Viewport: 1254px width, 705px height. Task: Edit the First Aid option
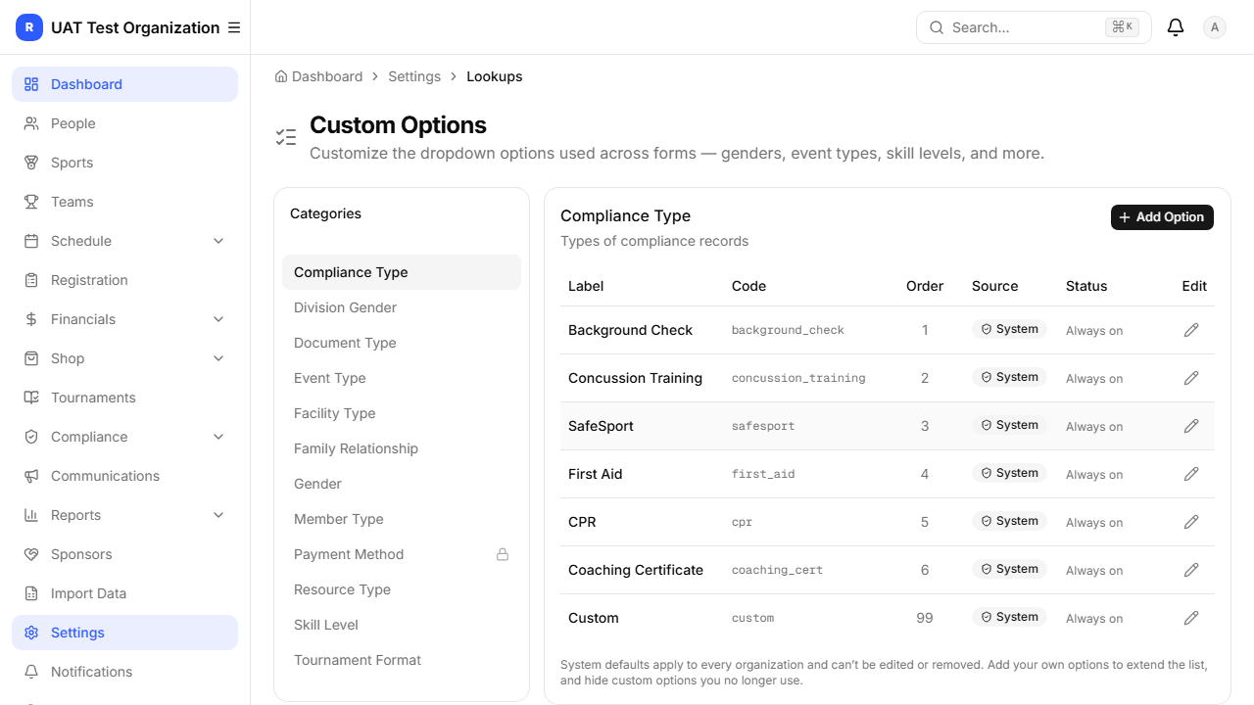[1191, 474]
